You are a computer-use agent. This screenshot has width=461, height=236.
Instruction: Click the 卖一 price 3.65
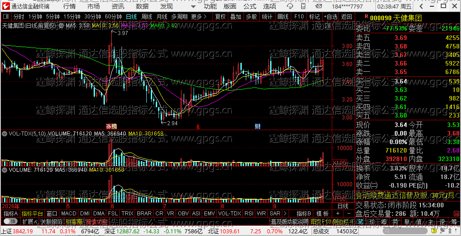pos(400,72)
